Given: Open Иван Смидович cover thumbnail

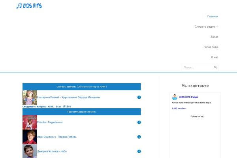Looking at the screenshot, I should 30,137.
